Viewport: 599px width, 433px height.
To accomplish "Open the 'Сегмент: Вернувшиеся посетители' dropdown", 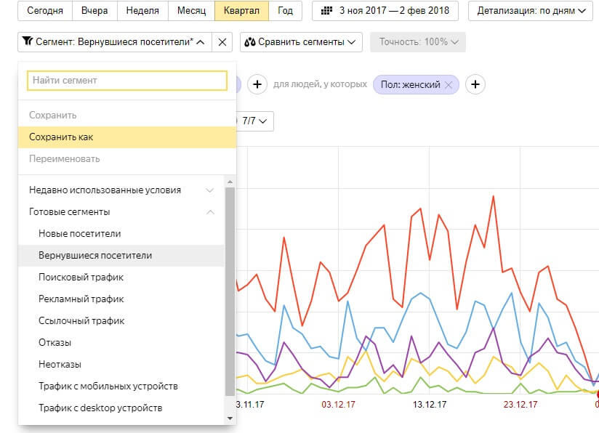I will click(x=114, y=42).
